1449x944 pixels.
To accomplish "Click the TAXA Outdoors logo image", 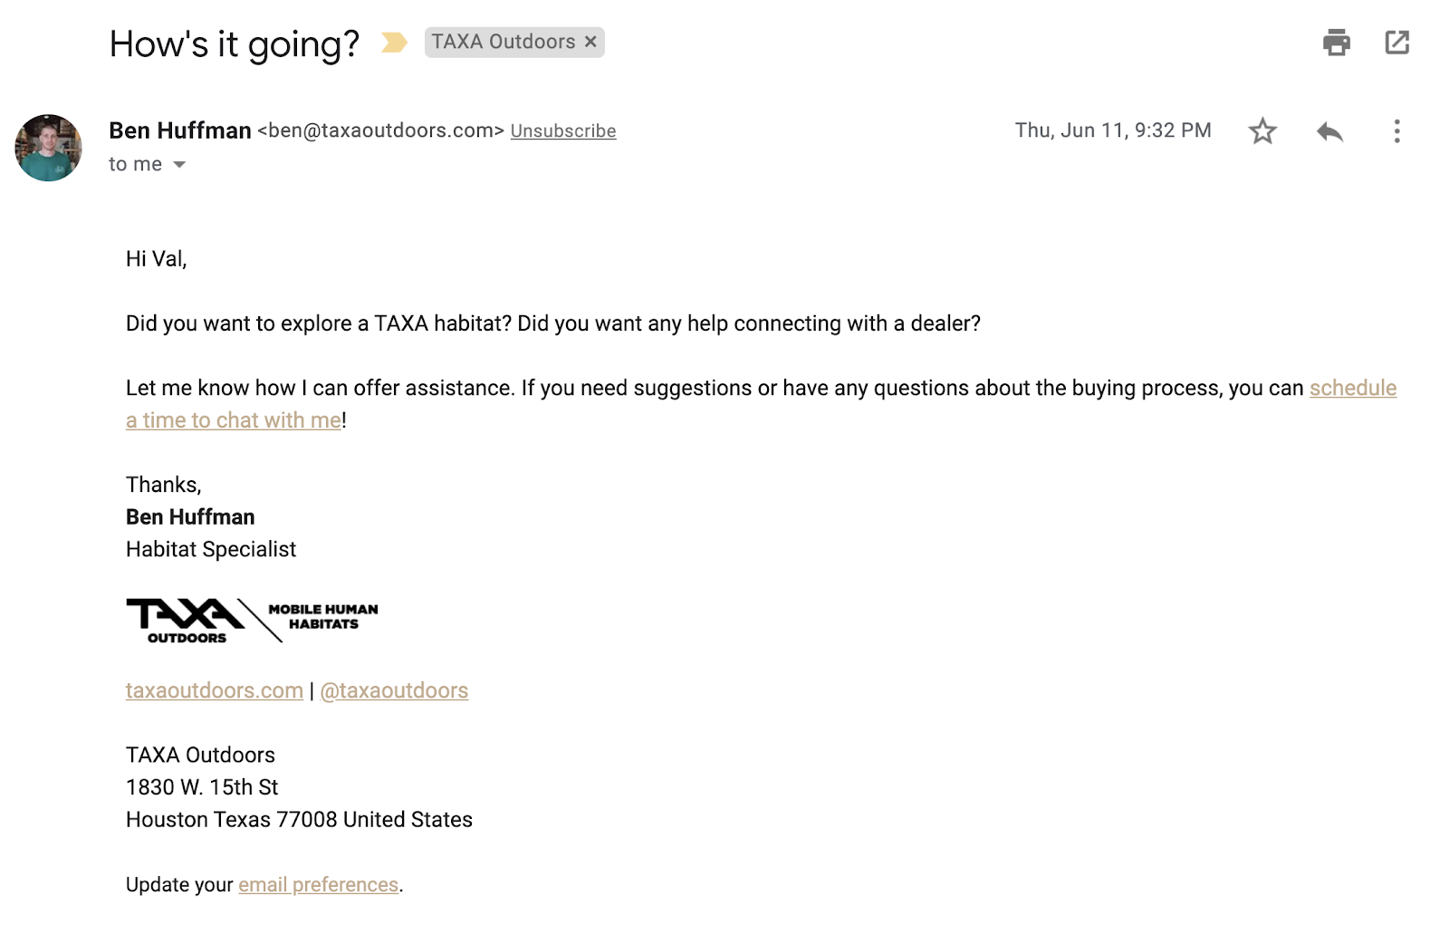I will pos(252,621).
